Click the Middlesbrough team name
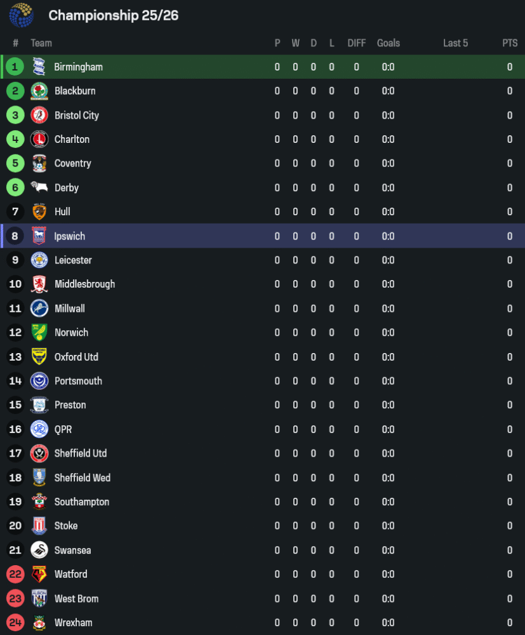The height and width of the screenshot is (635, 525). click(x=84, y=284)
